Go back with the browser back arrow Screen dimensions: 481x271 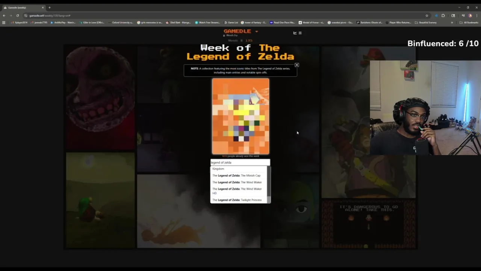click(4, 15)
